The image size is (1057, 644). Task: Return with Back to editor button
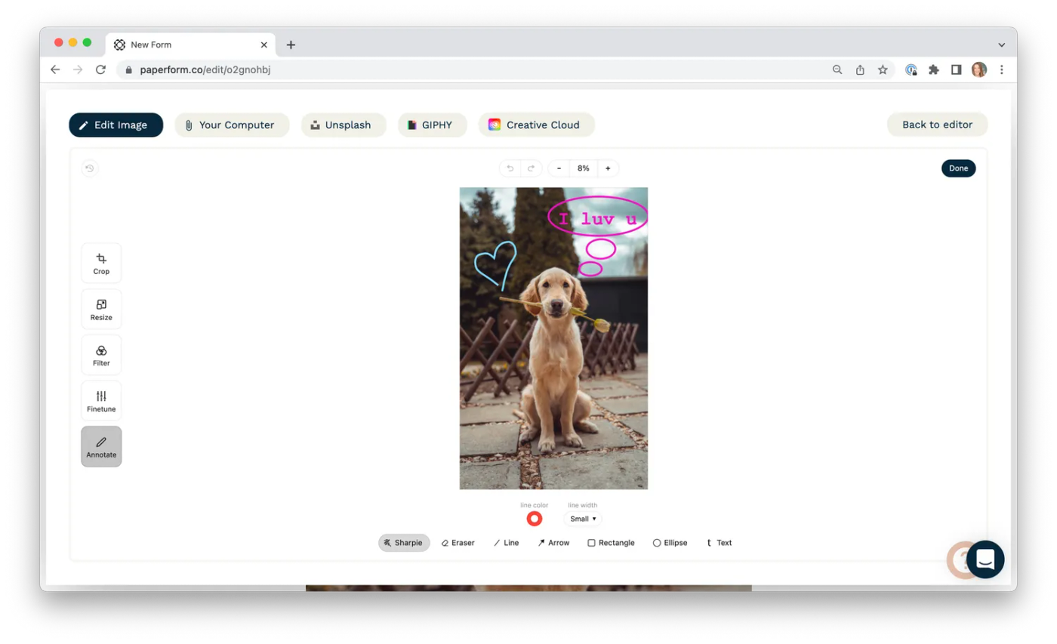tap(937, 125)
